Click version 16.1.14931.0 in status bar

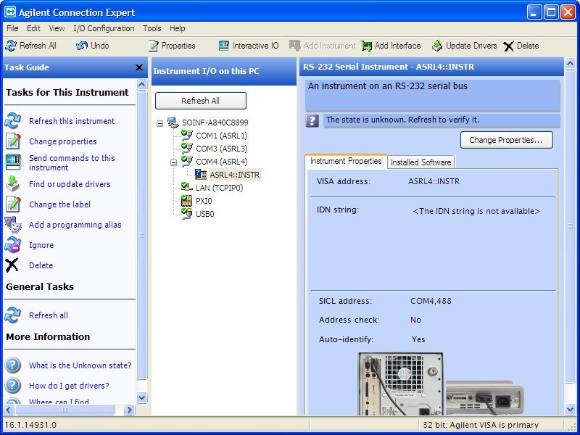pos(30,425)
